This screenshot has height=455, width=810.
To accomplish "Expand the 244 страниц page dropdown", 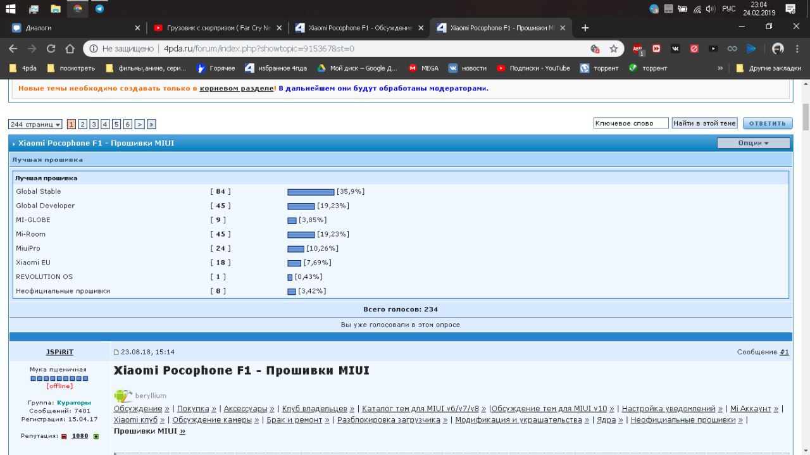I will [35, 124].
